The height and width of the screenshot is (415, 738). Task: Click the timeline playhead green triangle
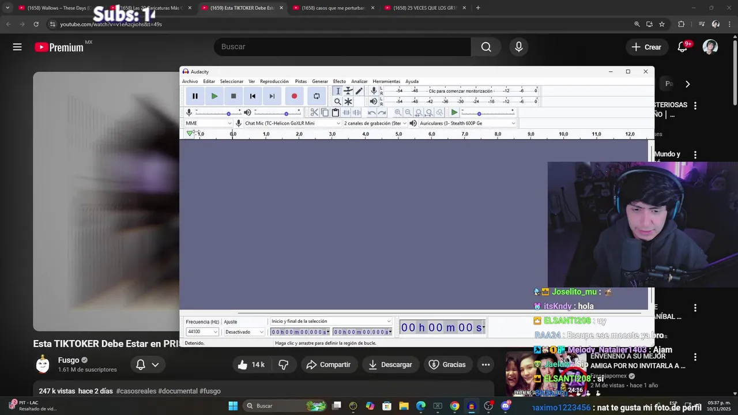tap(190, 134)
